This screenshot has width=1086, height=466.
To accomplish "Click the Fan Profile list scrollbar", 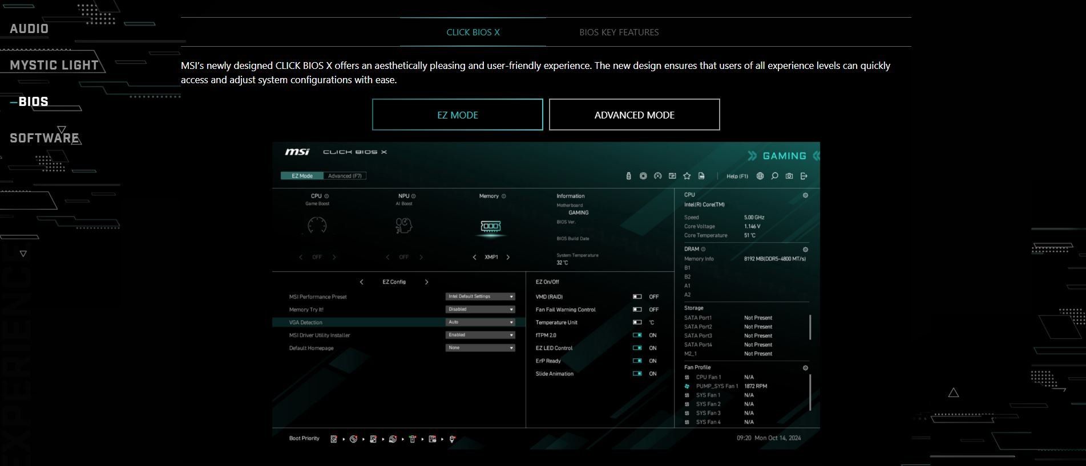I will coord(810,392).
